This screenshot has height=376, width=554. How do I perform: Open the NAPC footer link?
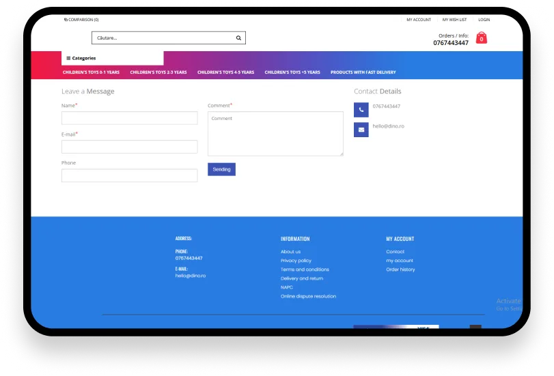coord(286,287)
